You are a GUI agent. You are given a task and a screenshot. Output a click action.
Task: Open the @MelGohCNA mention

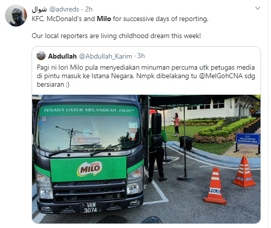point(221,76)
